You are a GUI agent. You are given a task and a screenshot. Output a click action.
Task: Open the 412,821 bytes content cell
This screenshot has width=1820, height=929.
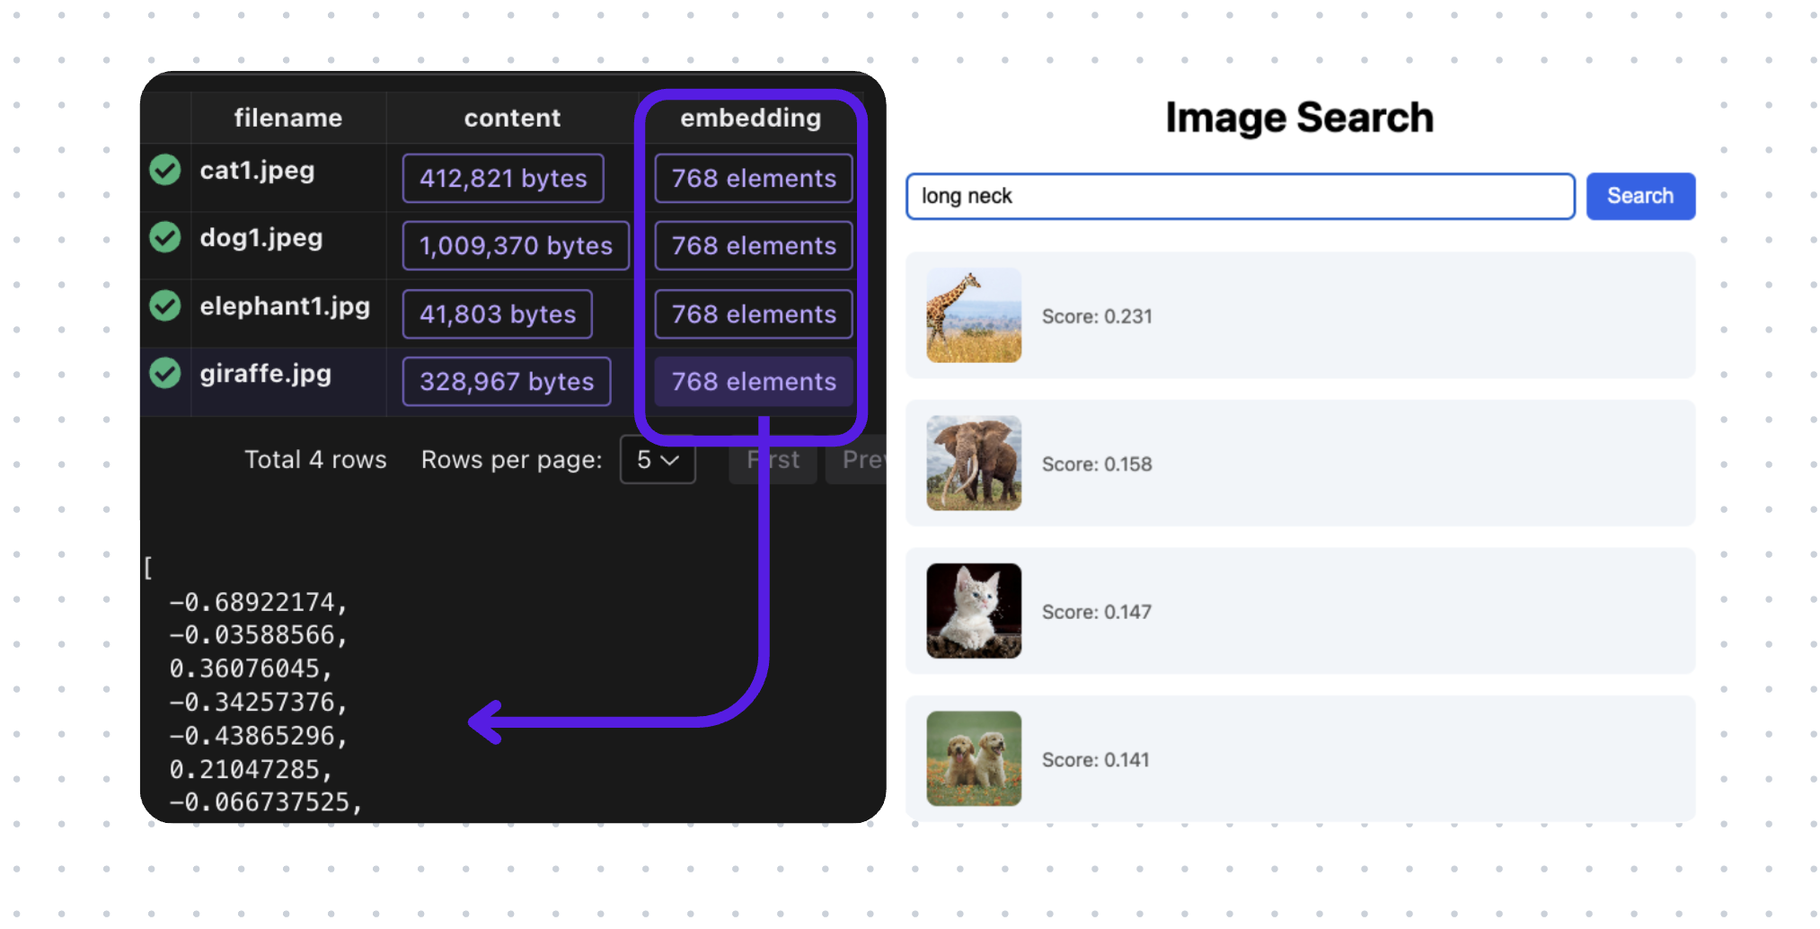point(503,179)
